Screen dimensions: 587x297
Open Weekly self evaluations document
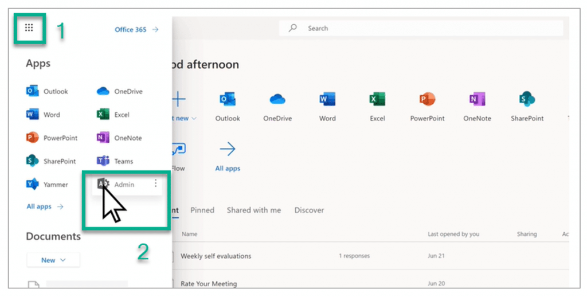point(216,256)
